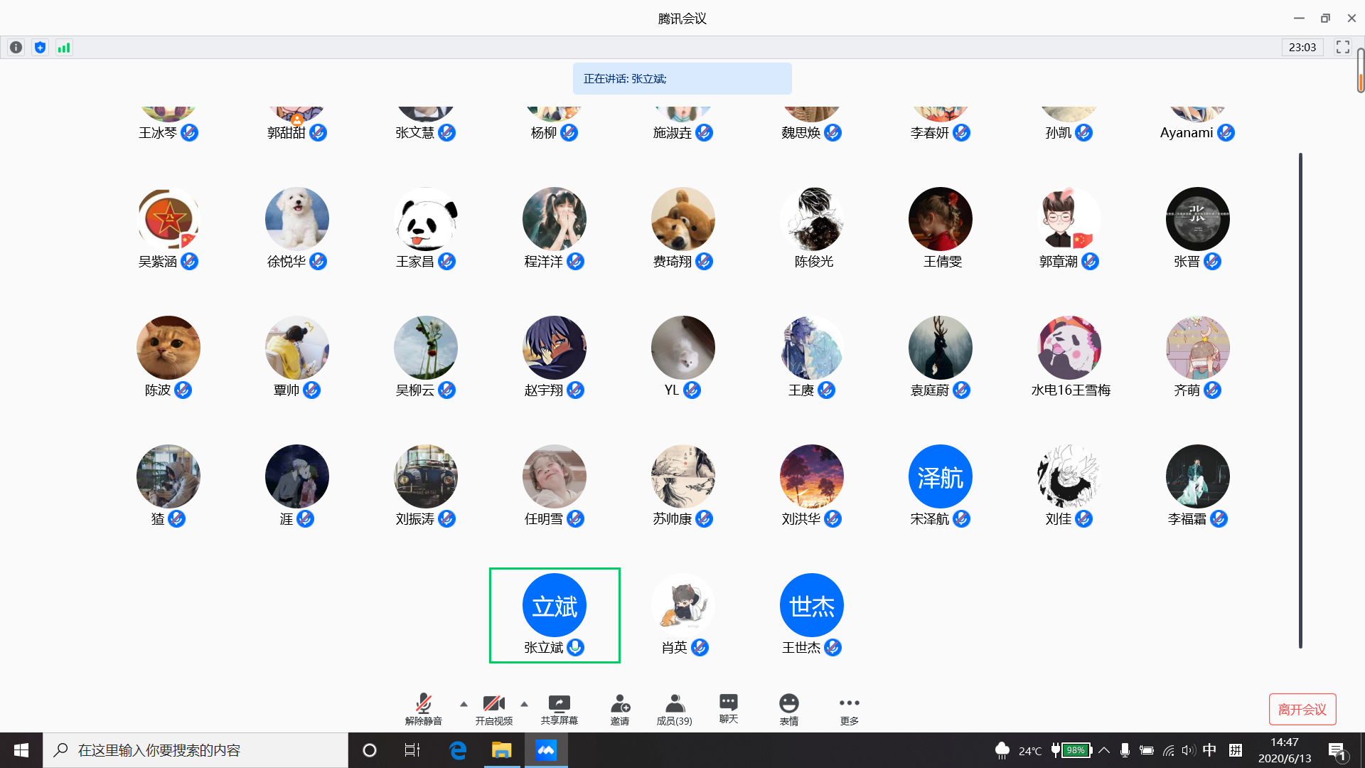Screen dimensions: 1365x768
Task: Select participant 张立斌's avatar tile
Action: pos(555,606)
